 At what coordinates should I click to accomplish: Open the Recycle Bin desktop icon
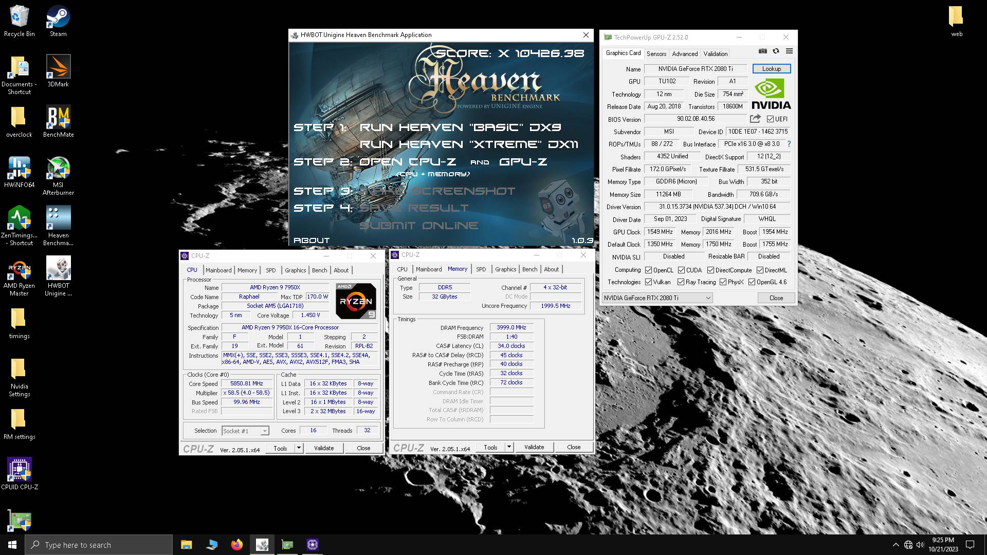tap(19, 21)
